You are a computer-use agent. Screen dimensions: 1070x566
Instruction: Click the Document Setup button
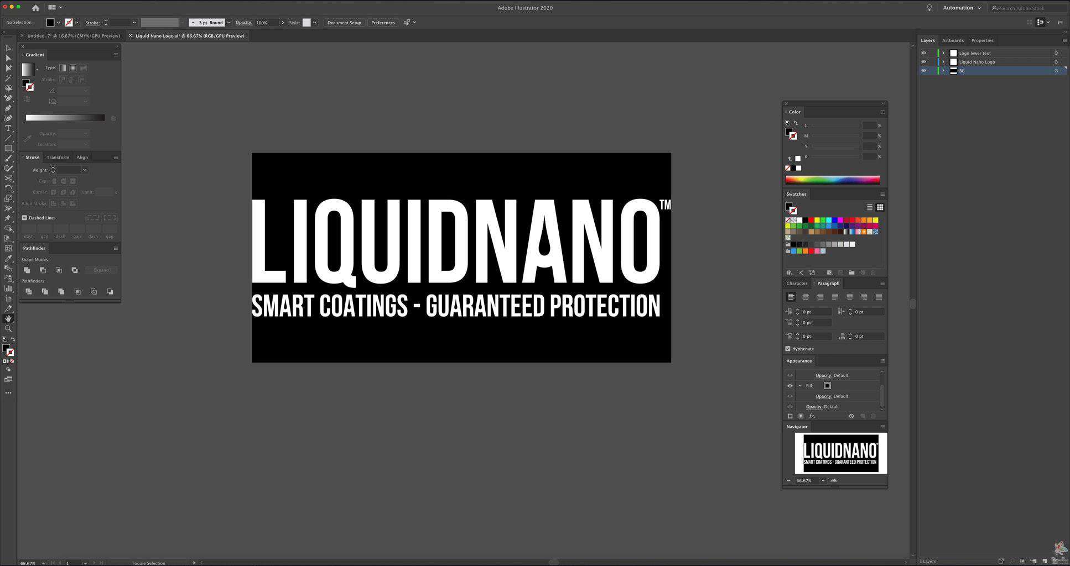point(344,23)
